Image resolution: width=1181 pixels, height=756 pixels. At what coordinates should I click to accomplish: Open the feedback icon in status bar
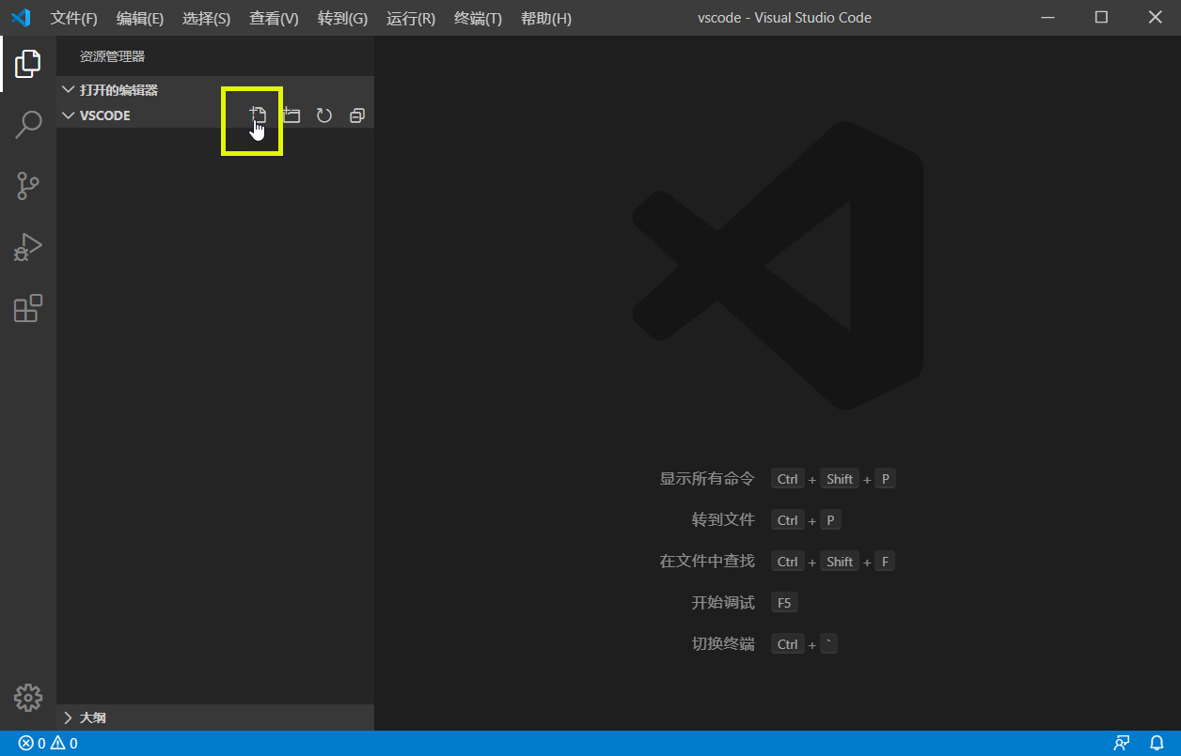1121,744
